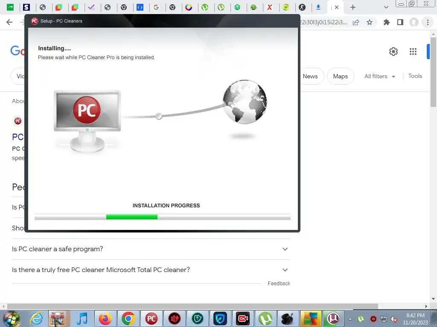Screen dimensions: 437x327
Task: Go back with the browser back arrow
Action: 9,22
